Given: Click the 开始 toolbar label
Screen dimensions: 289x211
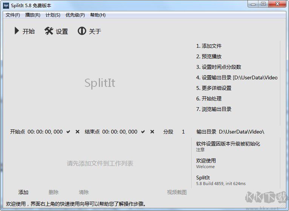Looking at the screenshot, I should (x=29, y=31).
